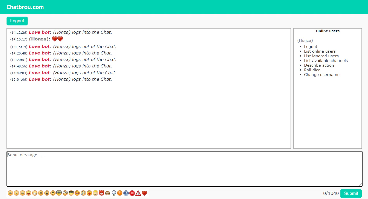The image size is (368, 199).
Task: Choose List ignored users option
Action: 321,56
